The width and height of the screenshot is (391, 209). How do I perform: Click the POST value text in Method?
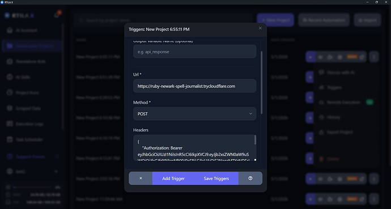[143, 114]
